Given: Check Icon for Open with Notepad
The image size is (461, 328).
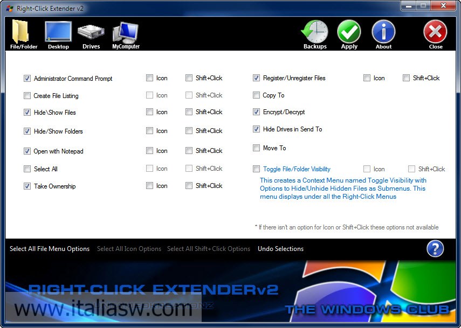Looking at the screenshot, I should 150,151.
